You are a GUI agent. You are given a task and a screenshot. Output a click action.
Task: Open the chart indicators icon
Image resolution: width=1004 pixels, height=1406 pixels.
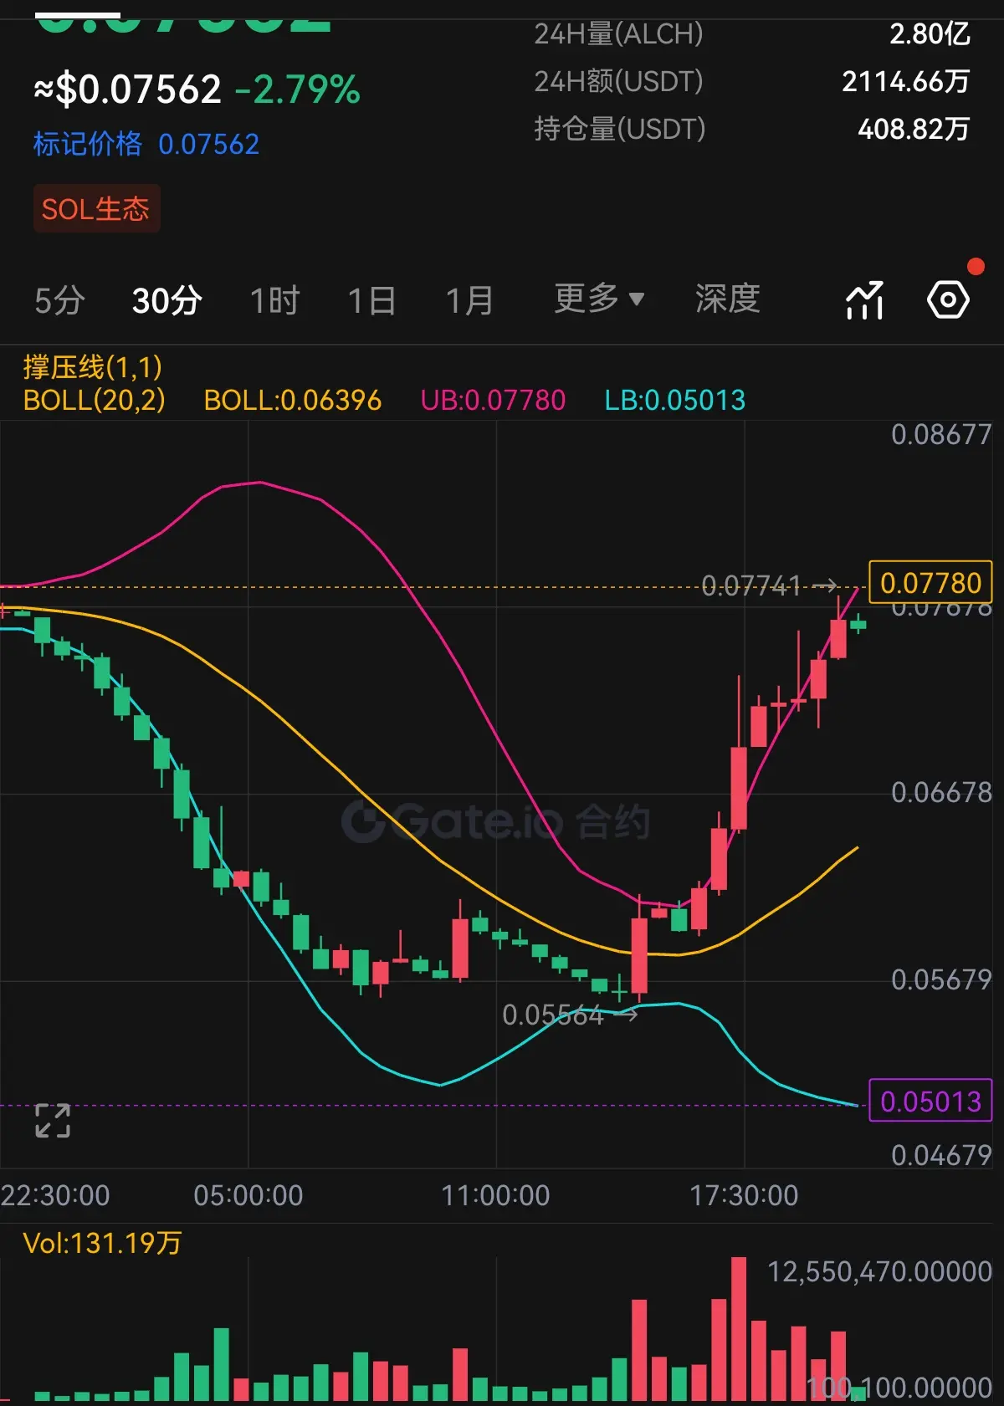pos(864,300)
